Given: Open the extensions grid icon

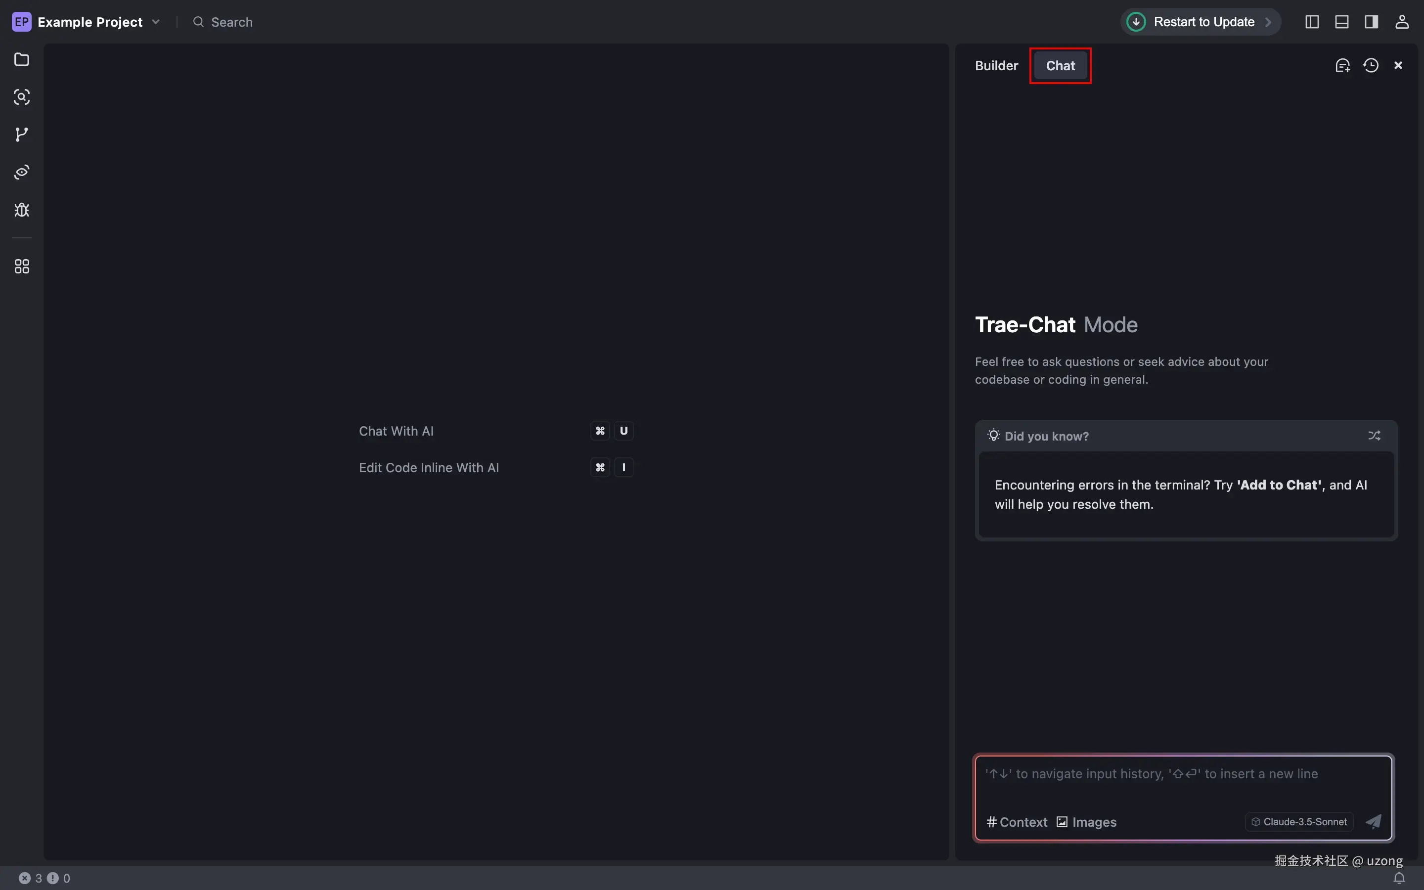Looking at the screenshot, I should 22,267.
